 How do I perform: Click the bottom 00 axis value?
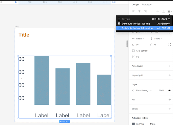(21, 98)
